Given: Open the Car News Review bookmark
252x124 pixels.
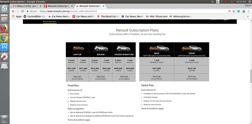Looking at the screenshot, I should [59, 16].
